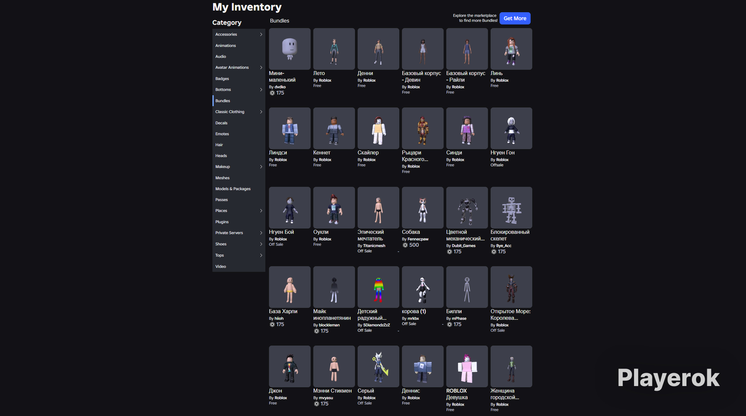The width and height of the screenshot is (746, 416).
Task: Open the Женщина городской... title link
Action: point(505,394)
